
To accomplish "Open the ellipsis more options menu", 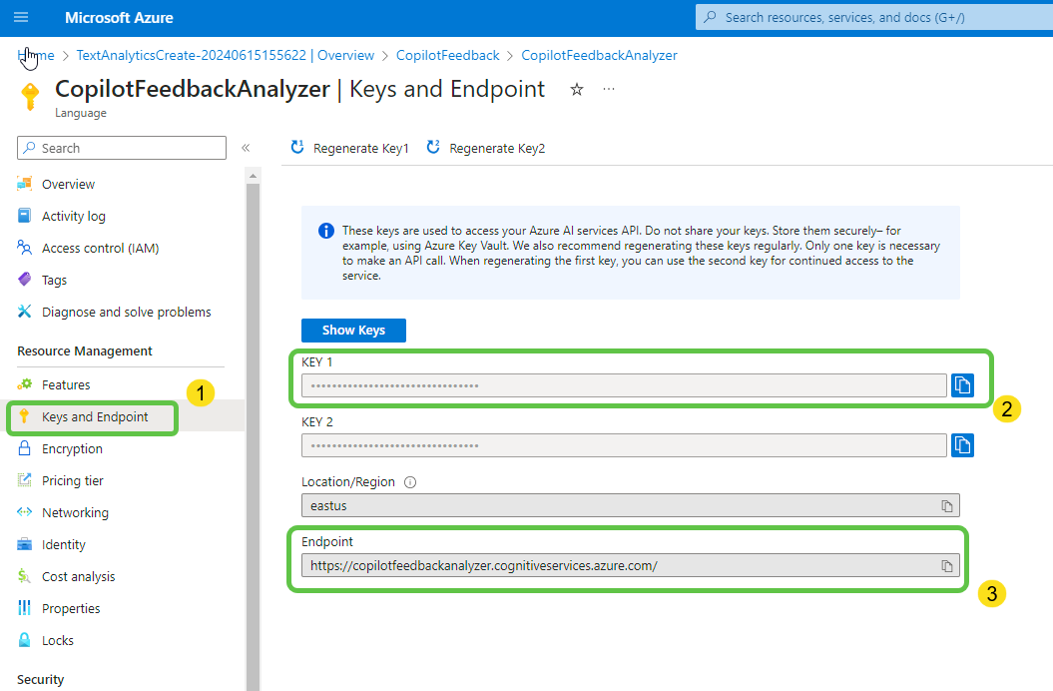I will pyautogui.click(x=609, y=90).
